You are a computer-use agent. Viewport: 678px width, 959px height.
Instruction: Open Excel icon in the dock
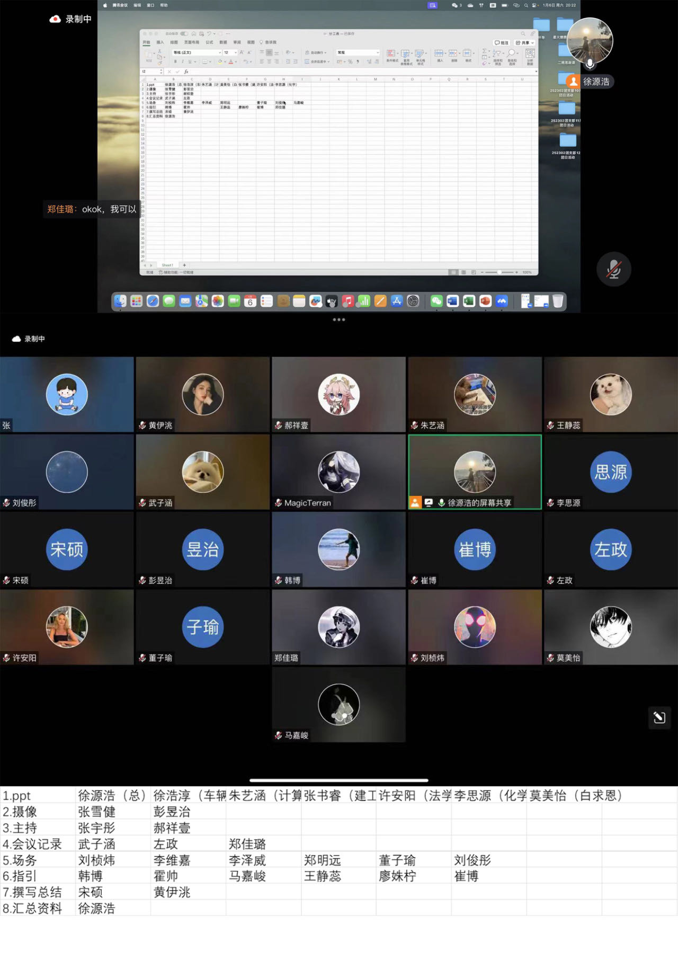coord(469,301)
